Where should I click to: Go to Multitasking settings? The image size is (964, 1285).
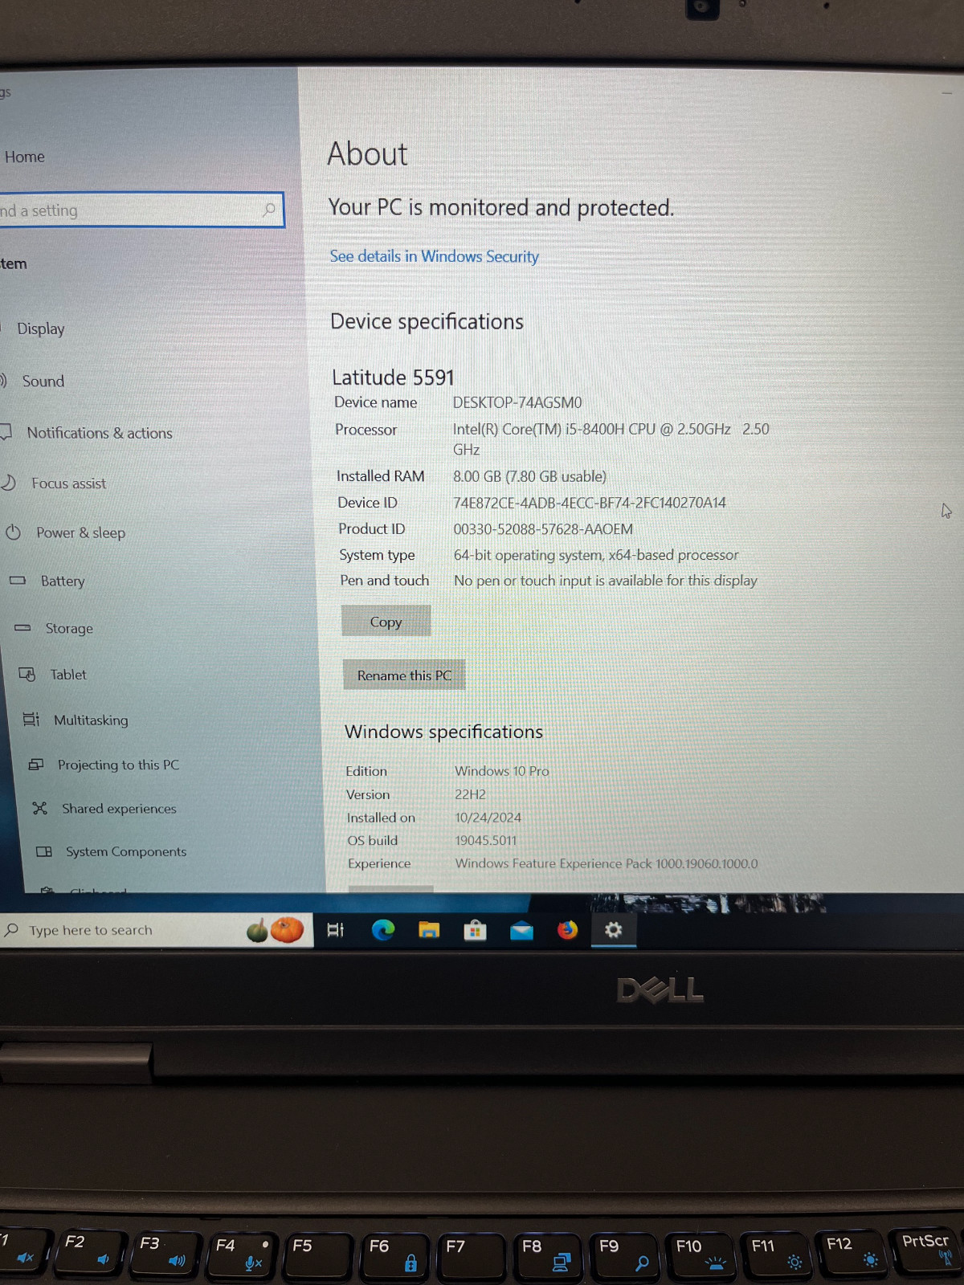pos(91,720)
